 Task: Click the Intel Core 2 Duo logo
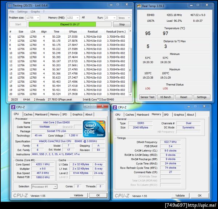[94, 129]
